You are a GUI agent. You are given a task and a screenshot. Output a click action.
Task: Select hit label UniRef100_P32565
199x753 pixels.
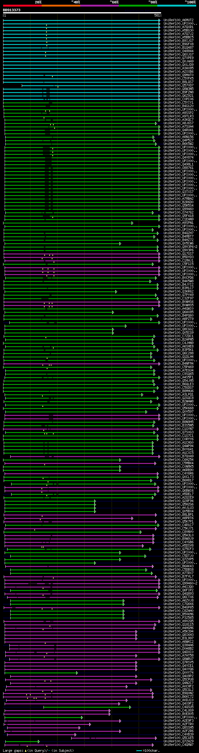click(178, 618)
